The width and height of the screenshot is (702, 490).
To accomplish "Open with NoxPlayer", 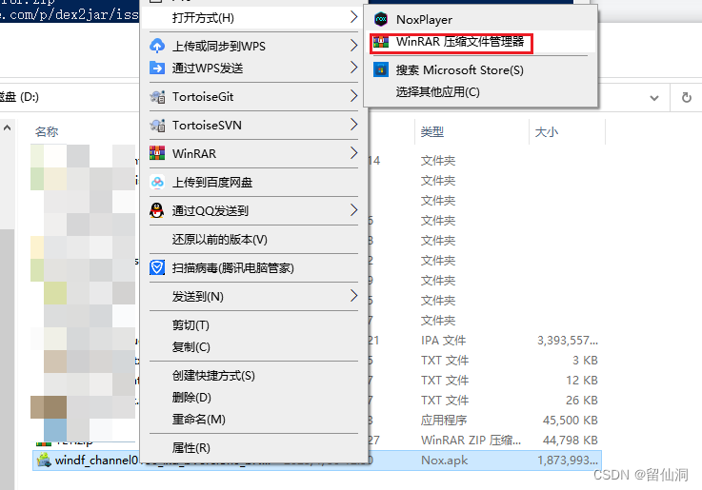I will pyautogui.click(x=481, y=20).
